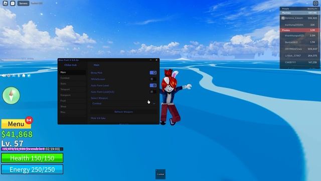
Task: Click the Main section heading
Action: click(96, 65)
